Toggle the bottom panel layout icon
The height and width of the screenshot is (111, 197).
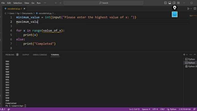pos(170,3)
